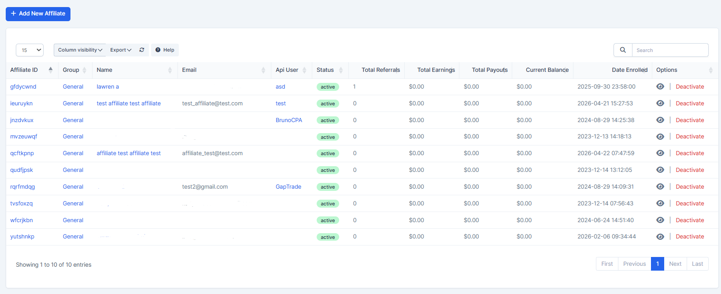This screenshot has height=294, width=721.
Task: Click the refresh table icon
Action: pos(142,50)
